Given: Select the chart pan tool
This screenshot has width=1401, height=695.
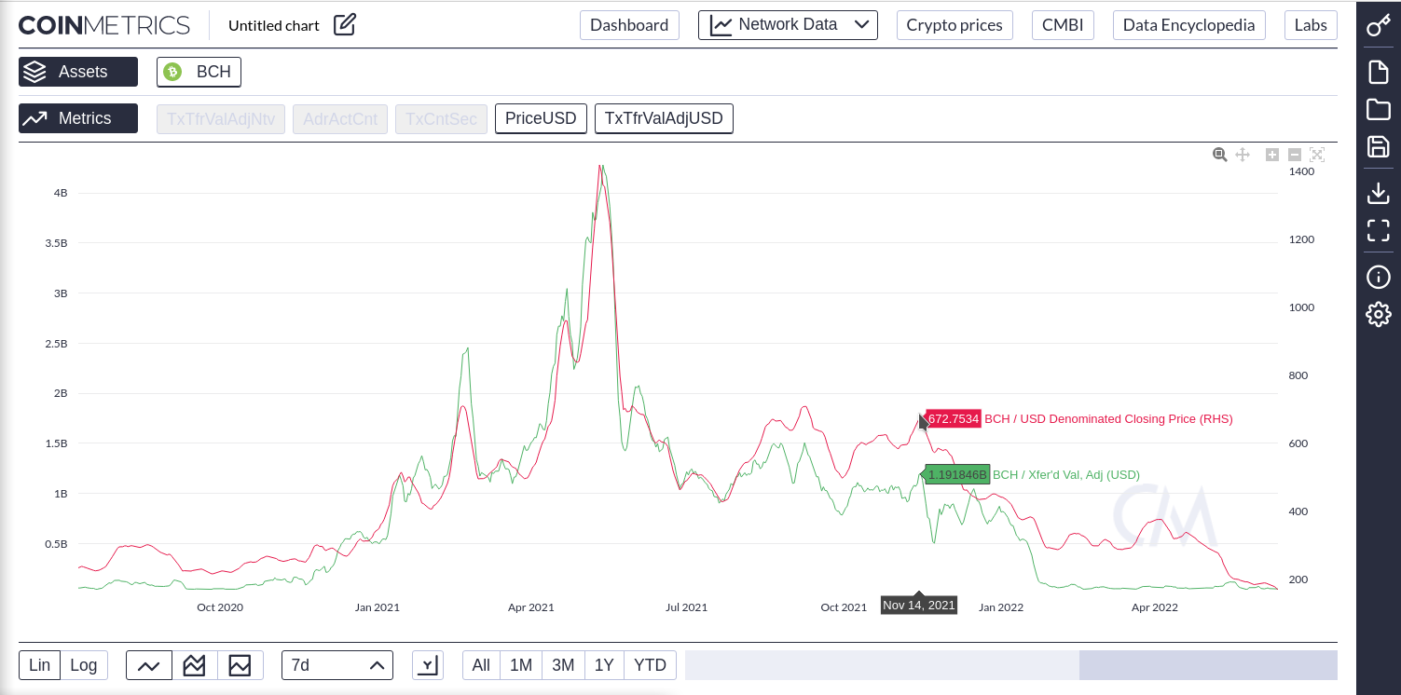Looking at the screenshot, I should [x=1243, y=155].
